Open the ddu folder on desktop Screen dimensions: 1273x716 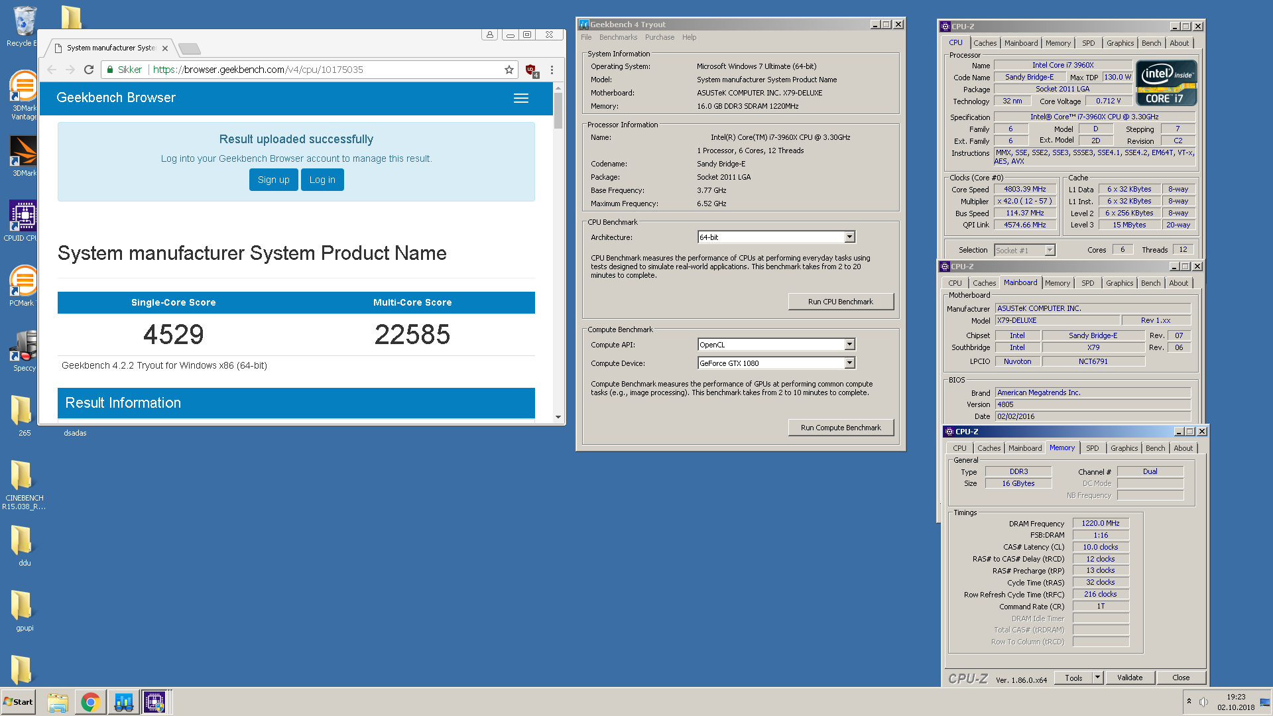coord(24,546)
